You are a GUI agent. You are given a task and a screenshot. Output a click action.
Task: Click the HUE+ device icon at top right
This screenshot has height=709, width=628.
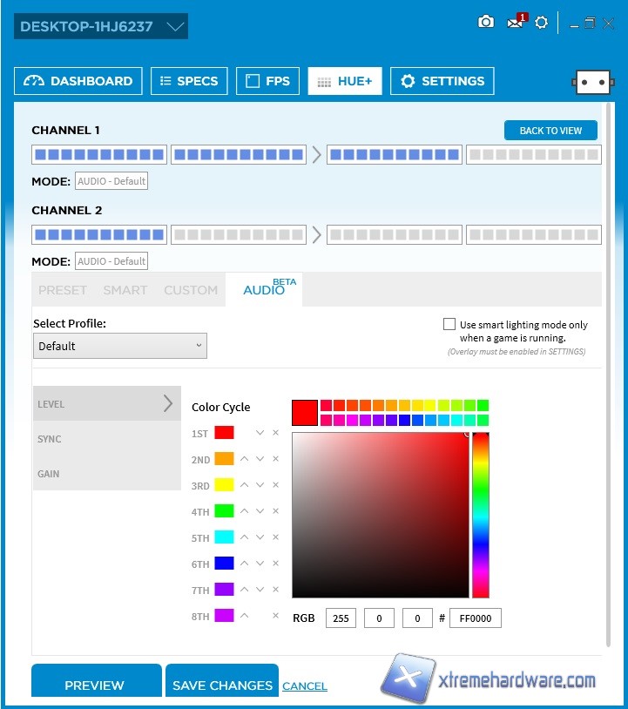click(x=592, y=82)
